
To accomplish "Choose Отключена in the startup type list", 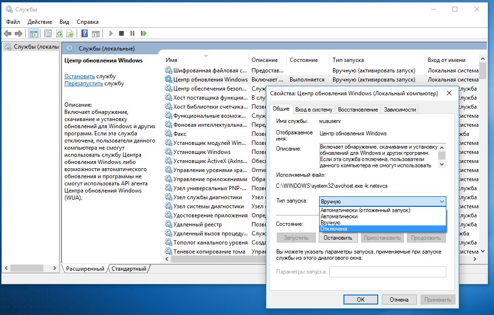I will pos(383,229).
